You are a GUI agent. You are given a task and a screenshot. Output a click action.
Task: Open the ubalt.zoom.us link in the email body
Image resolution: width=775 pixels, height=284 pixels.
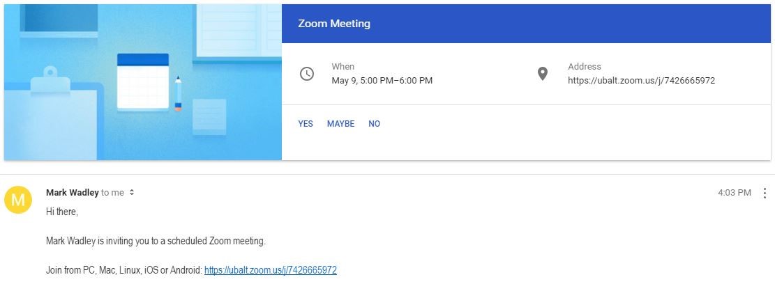pyautogui.click(x=271, y=270)
